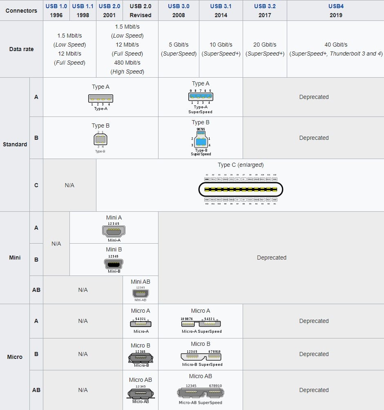Click the Type-A SuperSpeed blue connector image
The image size is (384, 410).
201,97
